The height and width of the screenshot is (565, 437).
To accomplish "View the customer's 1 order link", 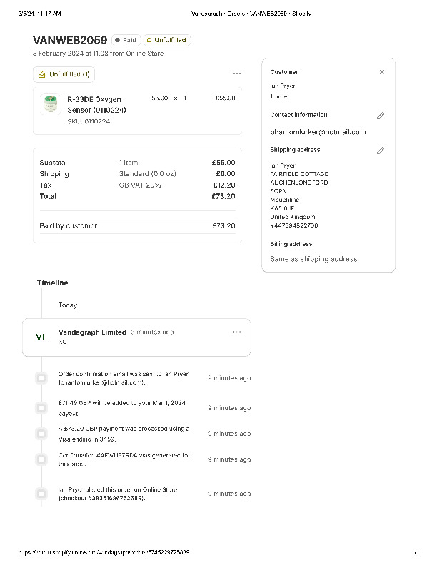I will click(x=280, y=96).
